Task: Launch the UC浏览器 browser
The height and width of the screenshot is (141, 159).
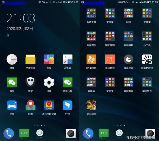Action: pyautogui.click(x=92, y=59)
